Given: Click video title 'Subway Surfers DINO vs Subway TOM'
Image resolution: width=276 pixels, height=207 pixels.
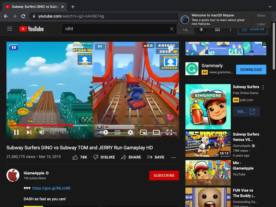Looking at the screenshot, I should [x=80, y=147].
